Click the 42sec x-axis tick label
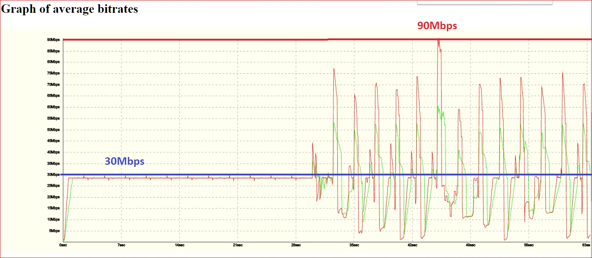Screen dimensions: 592x258 coord(412,245)
